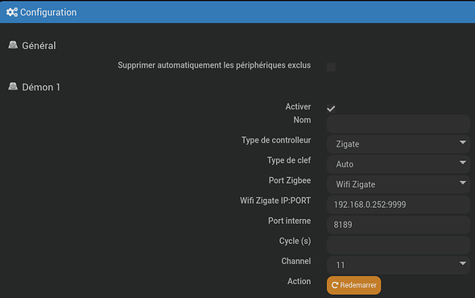475x298 pixels.
Task: Click the Wifi Zigate IP:PORT field
Action: [399, 205]
